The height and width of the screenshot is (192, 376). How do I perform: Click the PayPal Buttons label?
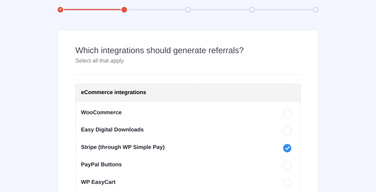click(101, 164)
